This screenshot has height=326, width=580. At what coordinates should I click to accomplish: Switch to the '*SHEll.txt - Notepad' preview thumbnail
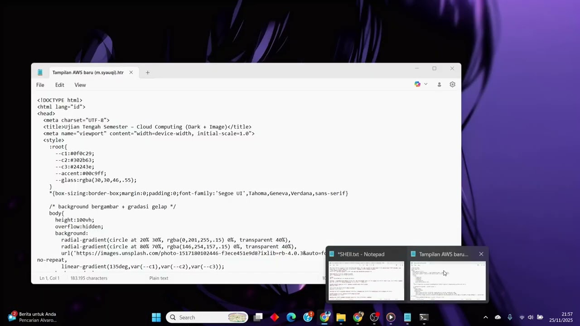(x=366, y=281)
